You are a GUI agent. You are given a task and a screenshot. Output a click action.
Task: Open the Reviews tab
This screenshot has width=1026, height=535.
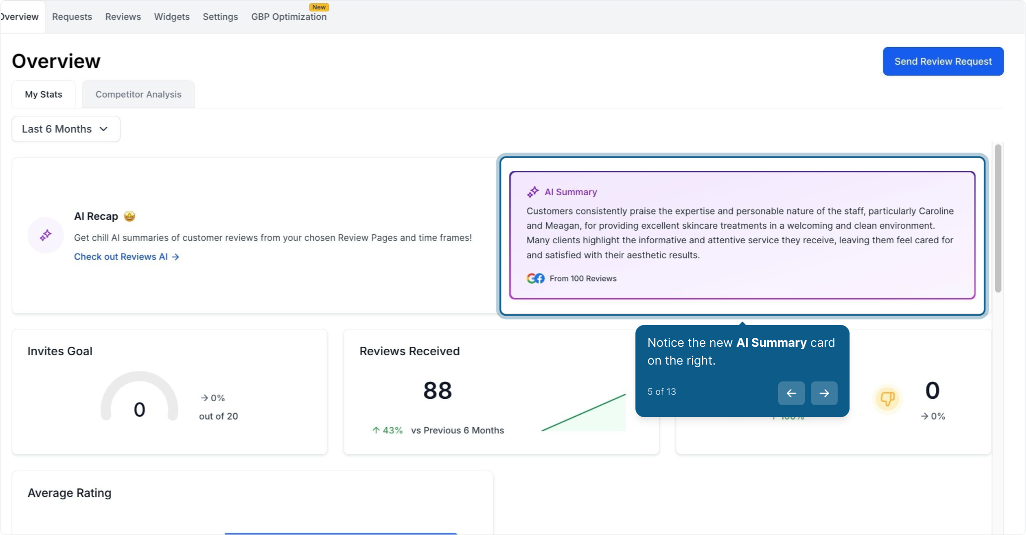click(123, 17)
